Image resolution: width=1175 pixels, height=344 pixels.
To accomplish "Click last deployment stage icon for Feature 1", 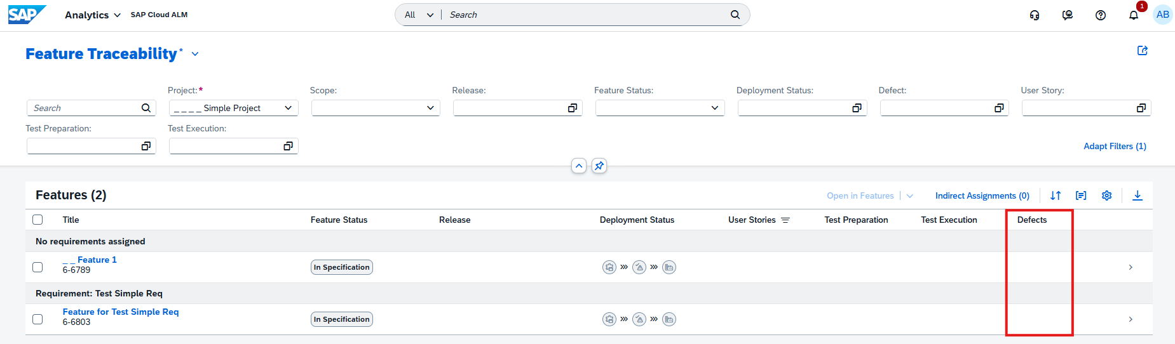I will (669, 267).
